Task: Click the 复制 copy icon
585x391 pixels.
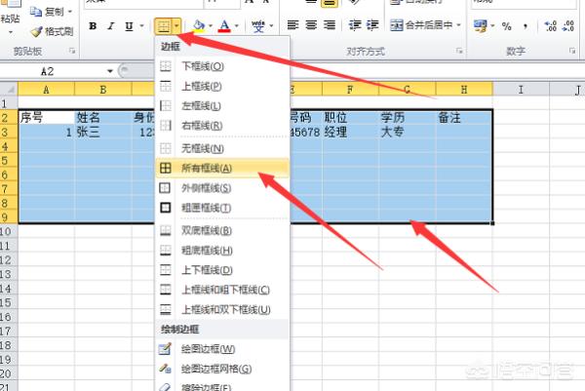Action: coord(36,12)
